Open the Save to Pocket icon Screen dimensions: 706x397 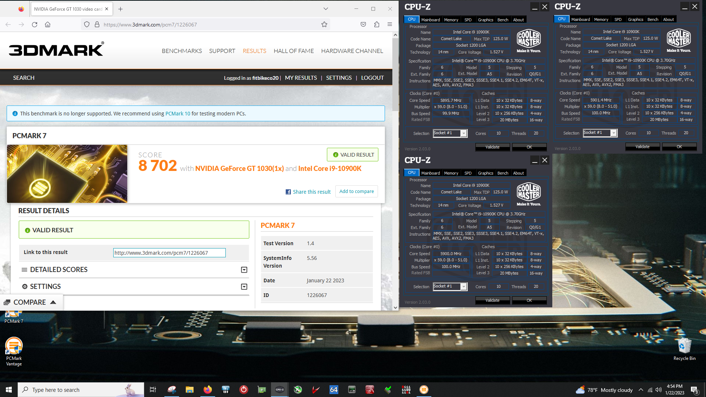363,24
